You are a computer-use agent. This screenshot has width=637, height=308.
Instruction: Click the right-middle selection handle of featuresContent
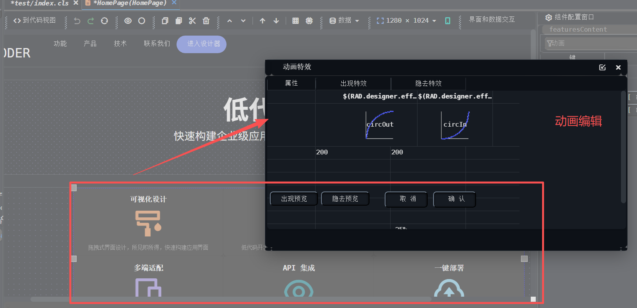point(525,259)
